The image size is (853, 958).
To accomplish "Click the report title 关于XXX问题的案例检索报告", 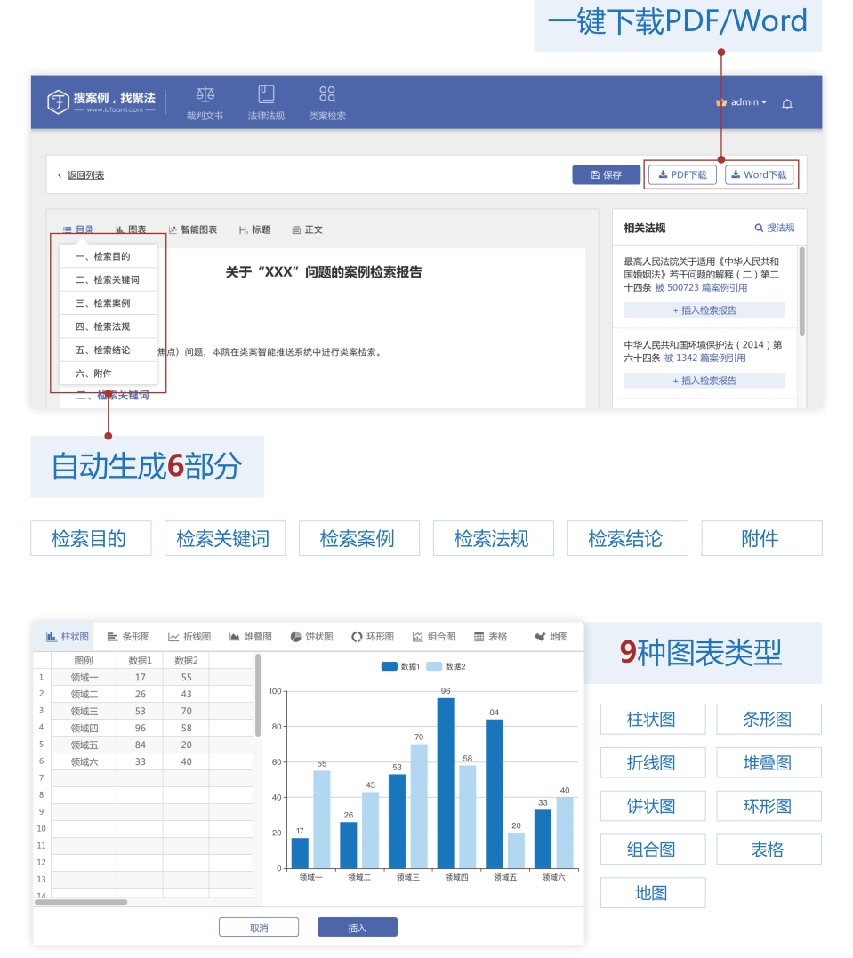I will tap(324, 272).
